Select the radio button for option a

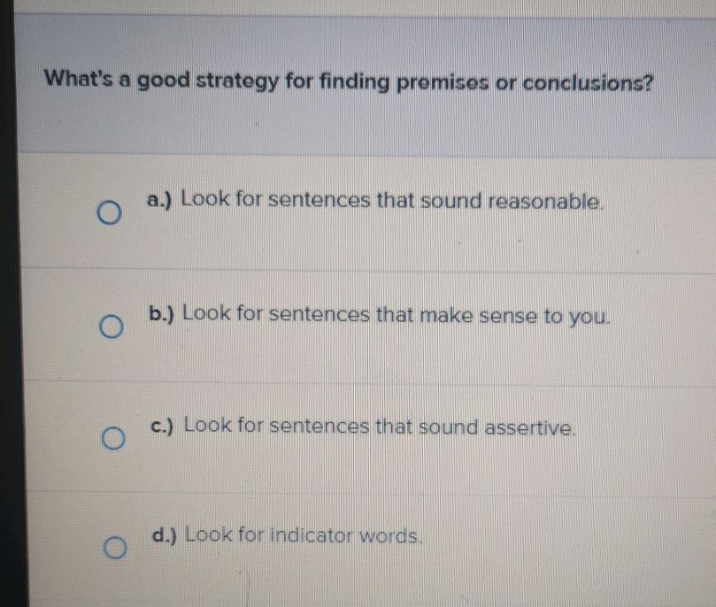109,215
